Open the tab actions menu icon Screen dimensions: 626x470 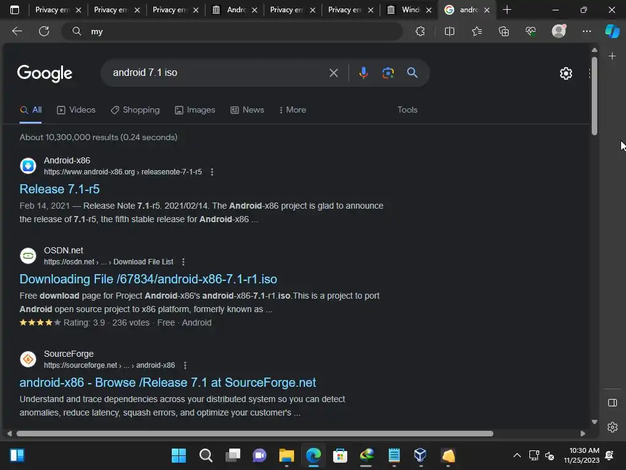click(x=15, y=10)
